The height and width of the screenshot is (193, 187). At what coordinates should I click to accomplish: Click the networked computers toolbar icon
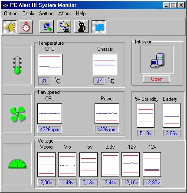64,27
